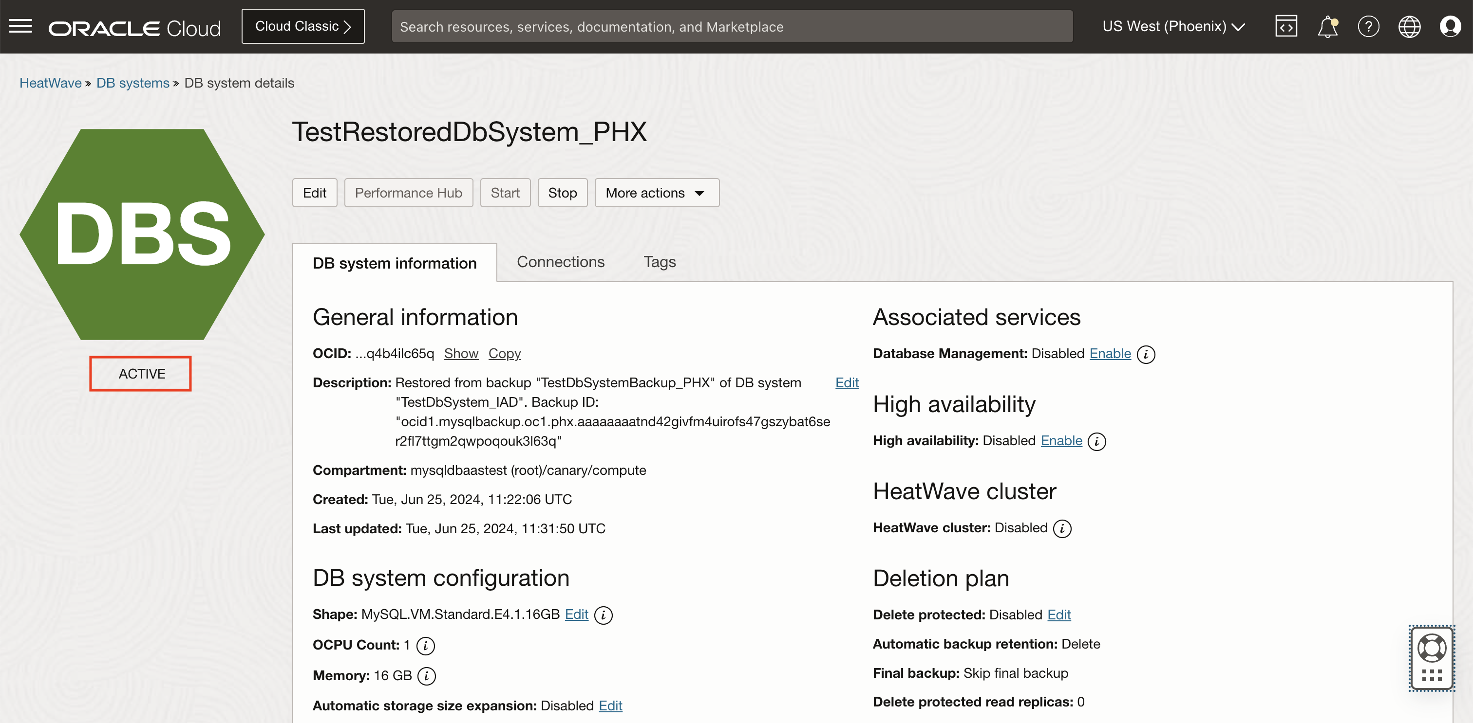Switch to the Connections tab
Image resolution: width=1473 pixels, height=723 pixels.
tap(560, 262)
